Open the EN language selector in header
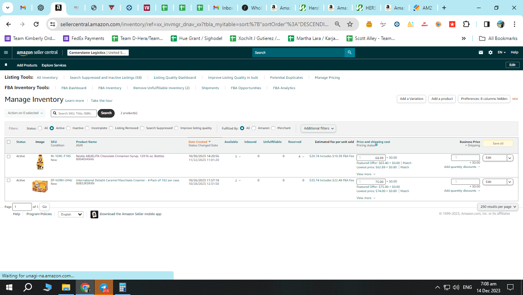 tap(502, 53)
